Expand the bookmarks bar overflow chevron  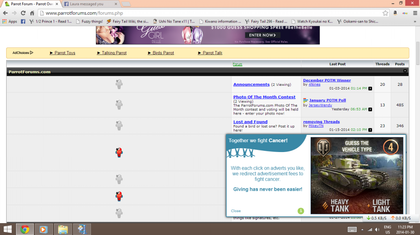pyautogui.click(x=415, y=21)
